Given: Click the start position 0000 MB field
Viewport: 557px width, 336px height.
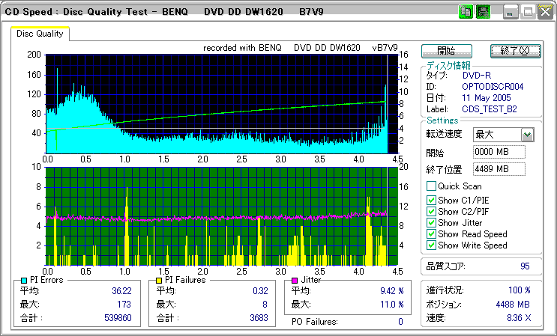Looking at the screenshot, I should click(499, 152).
